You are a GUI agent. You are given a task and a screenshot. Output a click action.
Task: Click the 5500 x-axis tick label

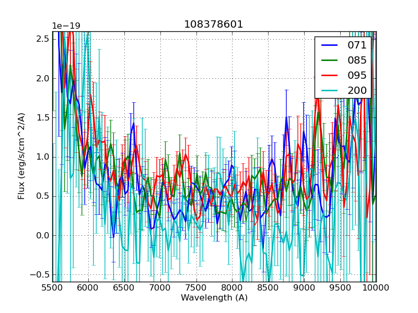(x=52, y=287)
